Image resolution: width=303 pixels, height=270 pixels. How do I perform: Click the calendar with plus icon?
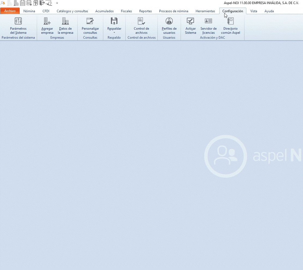pos(29,3)
